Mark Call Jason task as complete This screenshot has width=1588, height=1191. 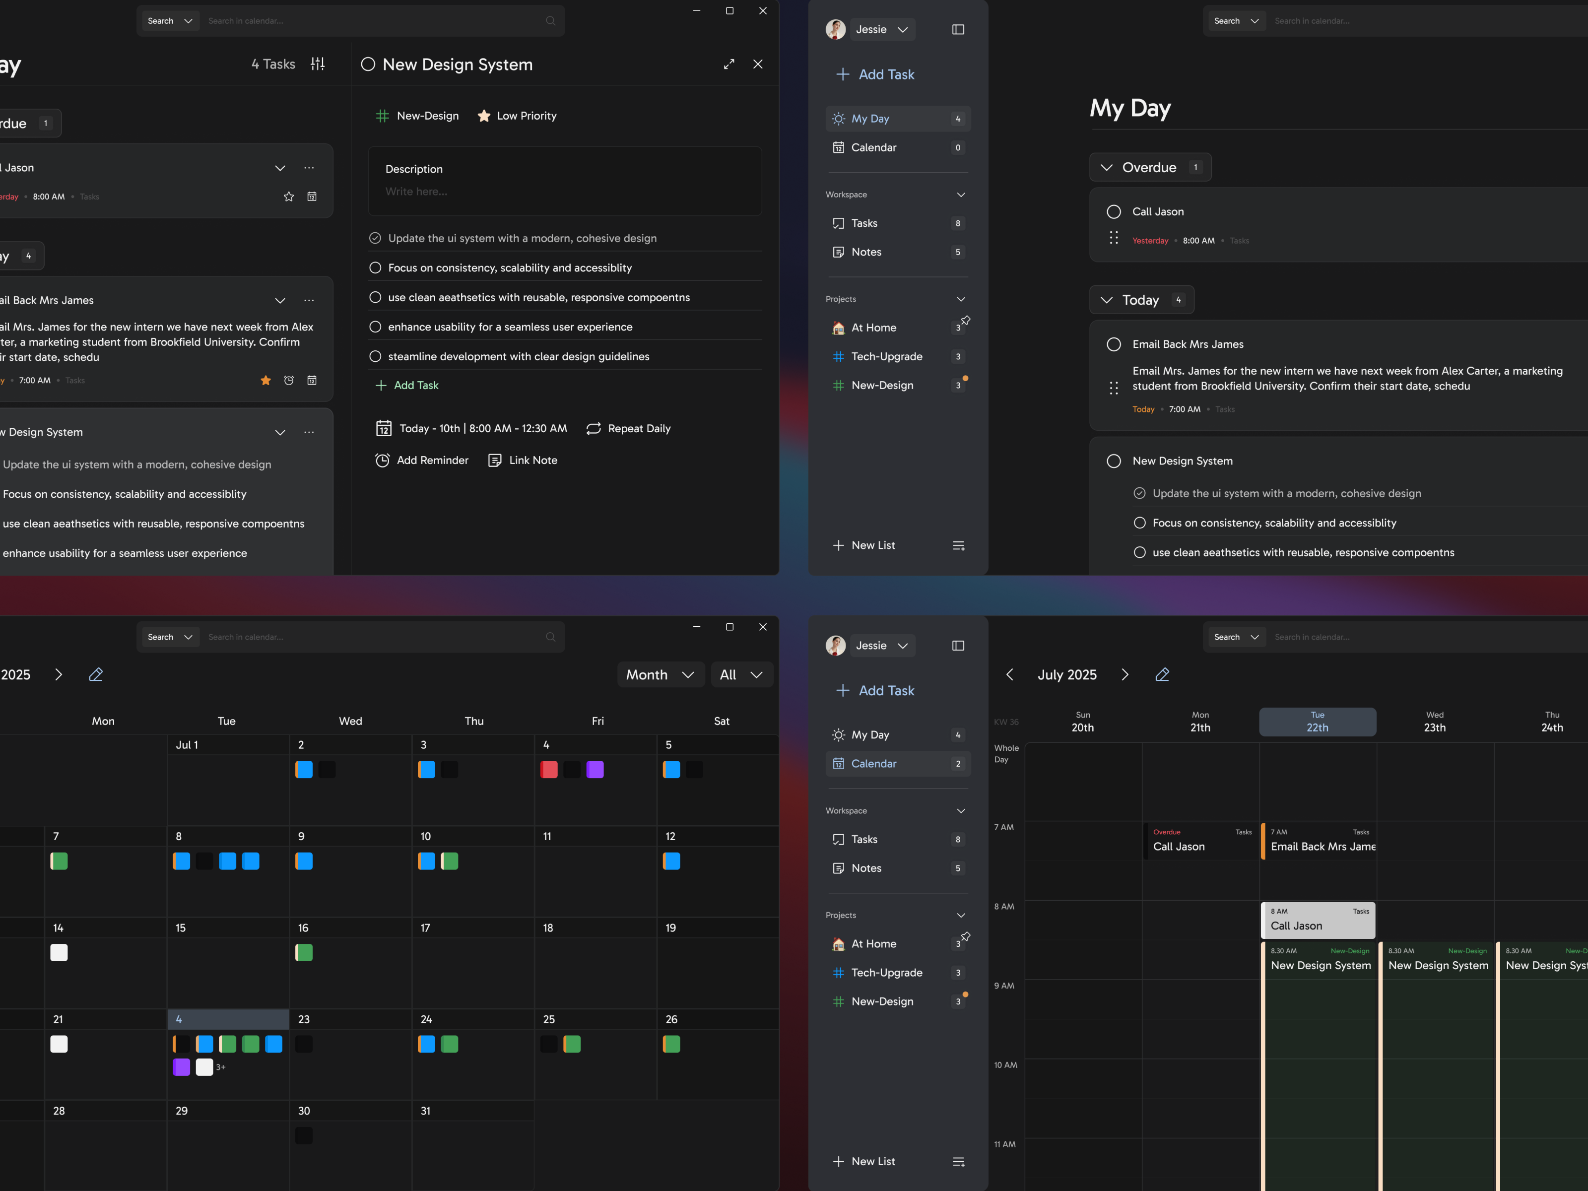tap(1114, 211)
